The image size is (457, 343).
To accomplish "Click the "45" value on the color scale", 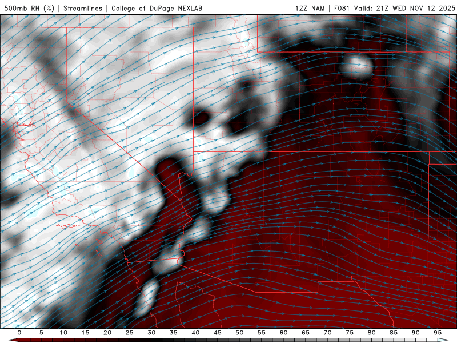I will pyautogui.click(x=218, y=333).
